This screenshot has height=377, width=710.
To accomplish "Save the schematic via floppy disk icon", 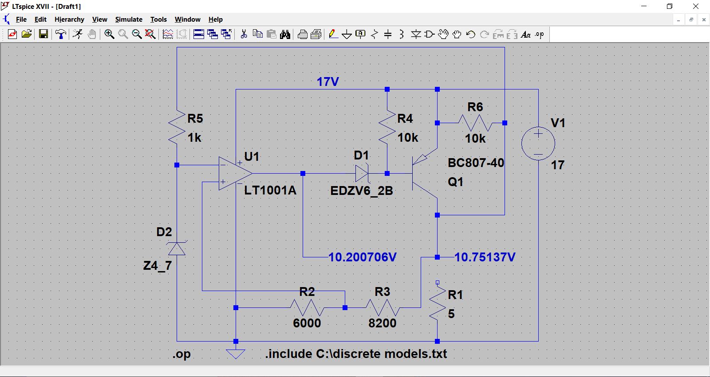I will (x=43, y=34).
